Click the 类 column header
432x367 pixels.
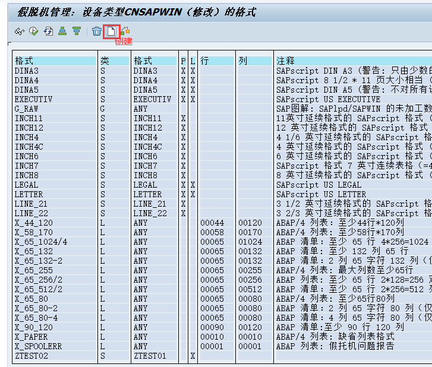114,61
